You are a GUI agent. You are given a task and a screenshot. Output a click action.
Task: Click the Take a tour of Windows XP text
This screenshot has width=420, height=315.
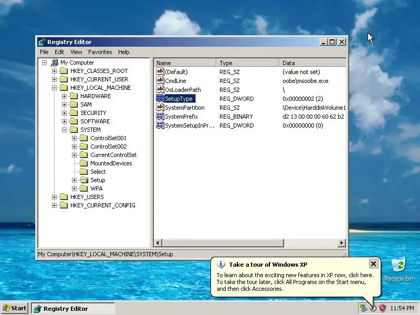pos(268,265)
